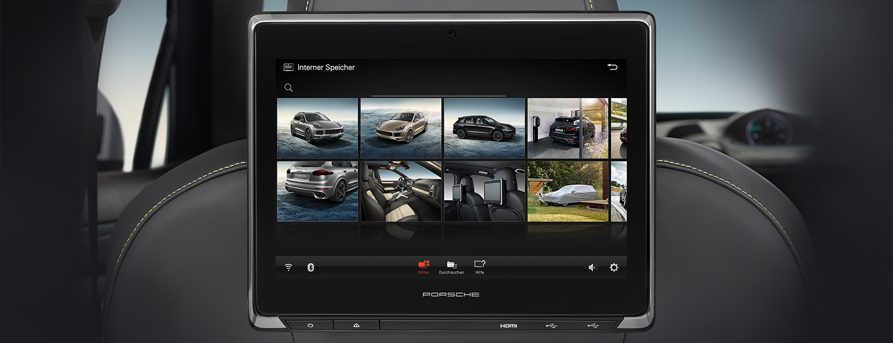This screenshot has width=893, height=343.
Task: Push the power button below the screen
Action: point(310,325)
